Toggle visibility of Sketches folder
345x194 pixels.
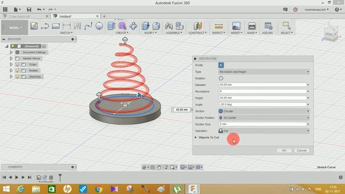17,77
